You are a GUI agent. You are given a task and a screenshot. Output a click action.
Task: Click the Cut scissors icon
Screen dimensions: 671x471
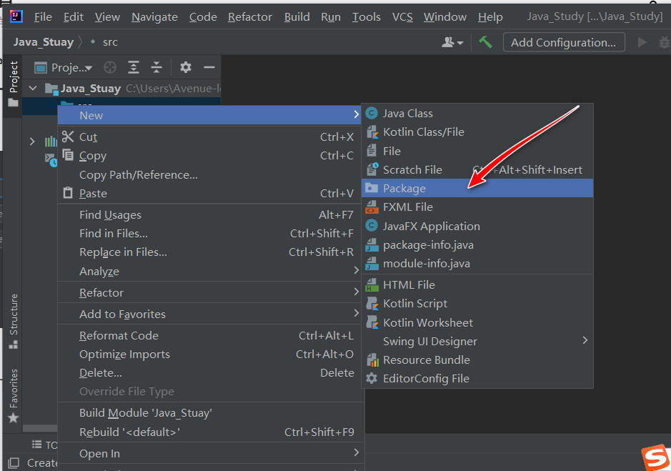tap(68, 137)
